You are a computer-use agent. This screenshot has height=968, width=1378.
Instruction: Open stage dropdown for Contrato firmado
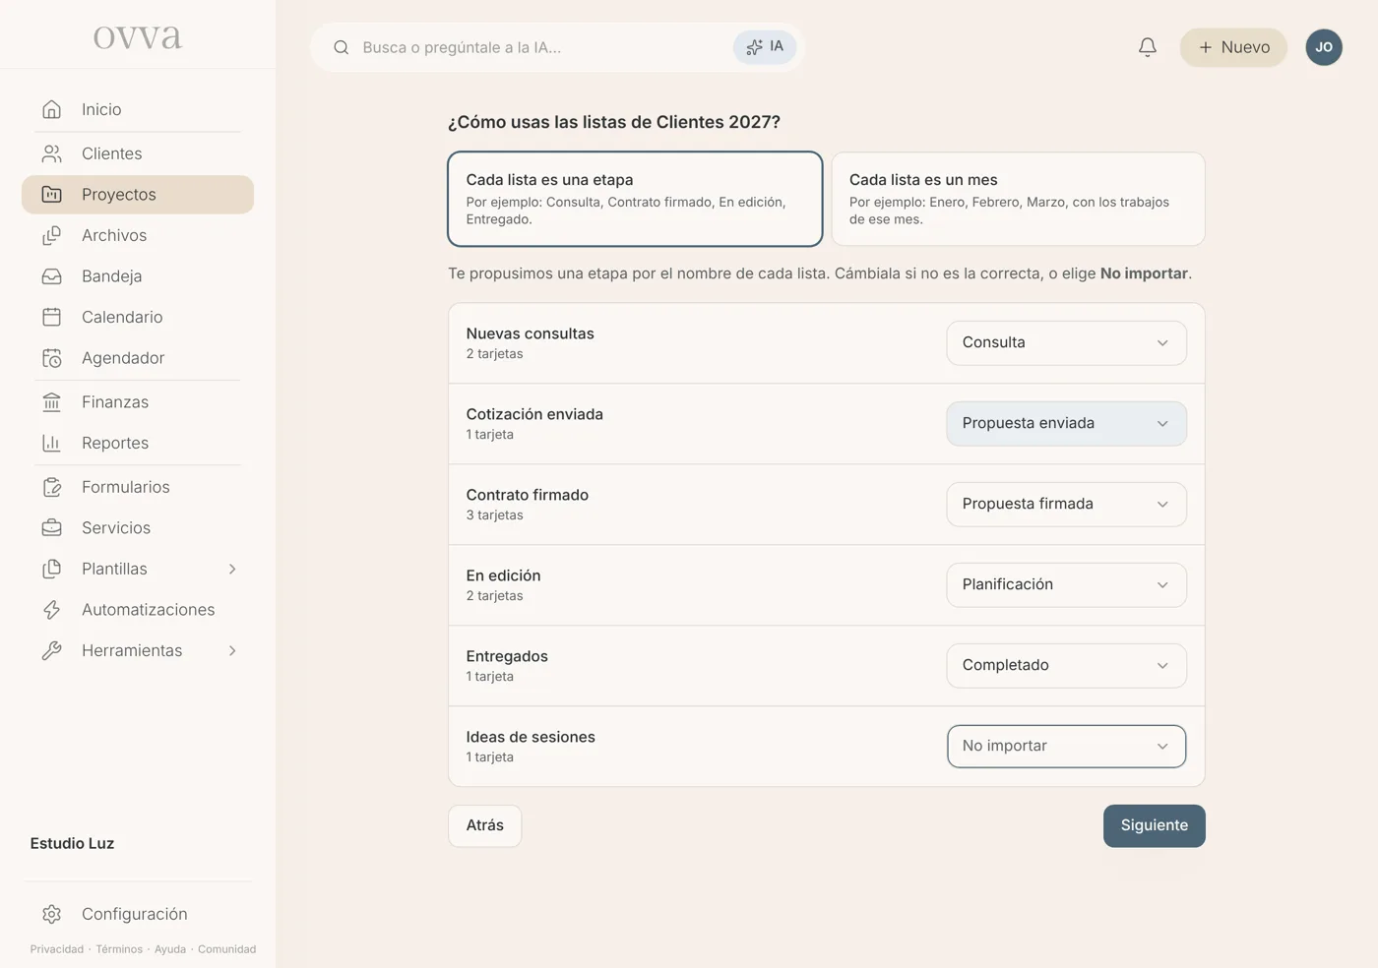click(x=1066, y=504)
